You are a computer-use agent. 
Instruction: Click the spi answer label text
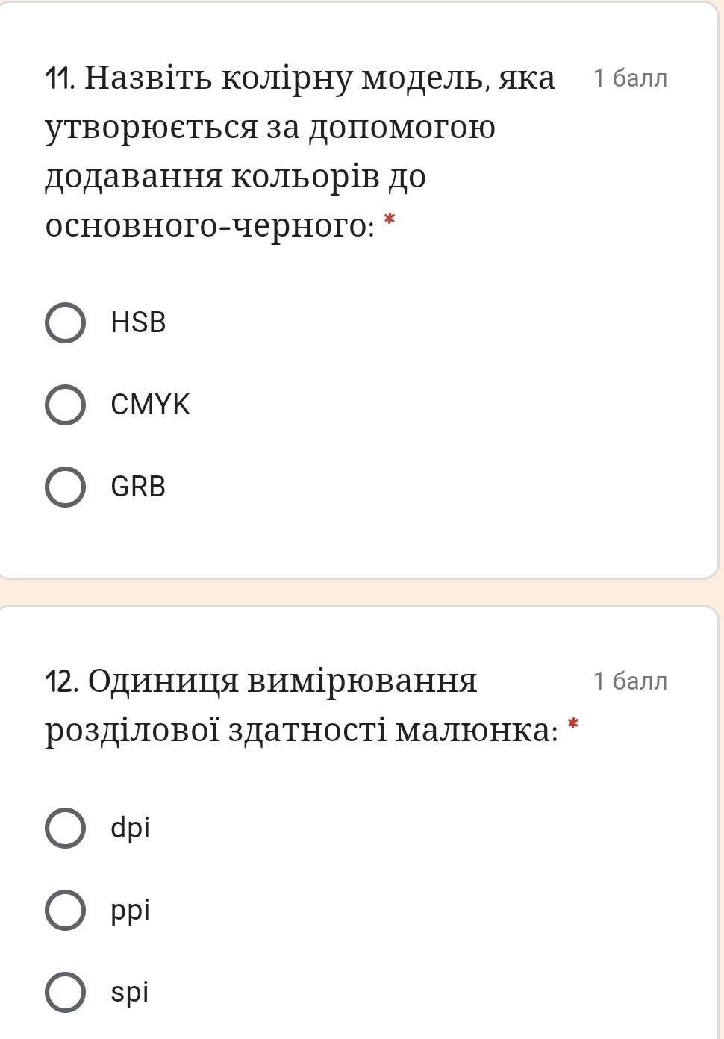point(129,993)
